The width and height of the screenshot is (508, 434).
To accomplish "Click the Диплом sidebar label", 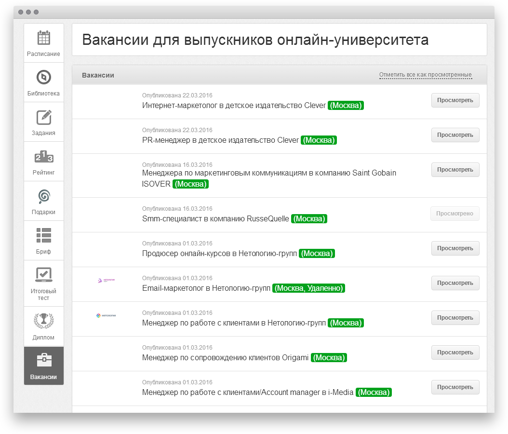I will [x=43, y=338].
